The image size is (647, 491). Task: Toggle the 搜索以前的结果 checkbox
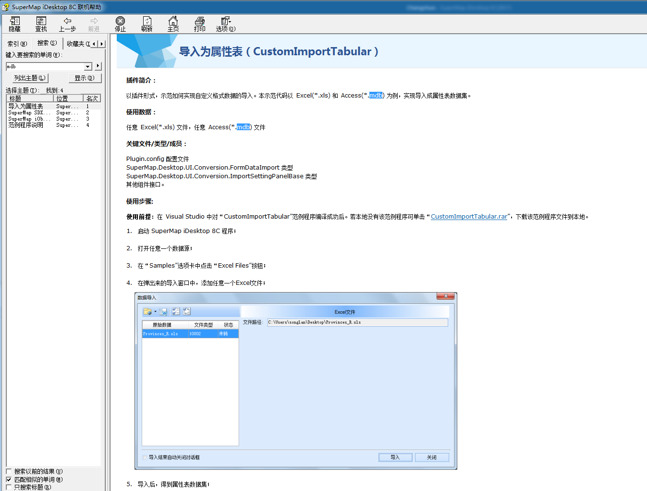point(9,471)
